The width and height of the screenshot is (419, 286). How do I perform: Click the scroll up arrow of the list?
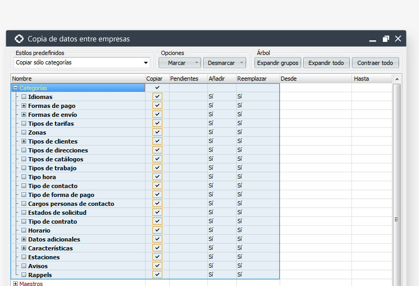[x=397, y=79]
